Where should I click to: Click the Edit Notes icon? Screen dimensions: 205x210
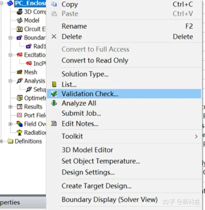pyautogui.click(x=54, y=123)
